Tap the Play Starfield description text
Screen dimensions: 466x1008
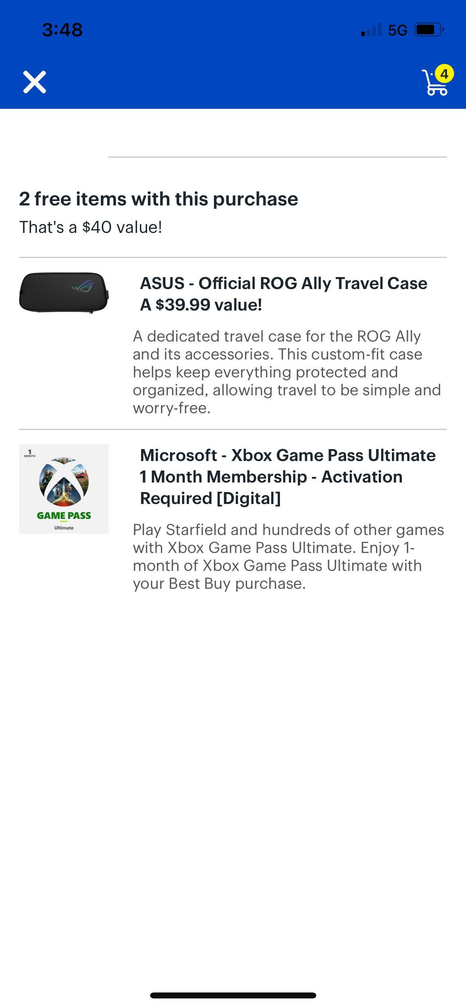point(288,557)
